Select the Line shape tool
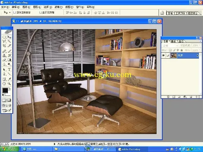 (x=9, y=74)
